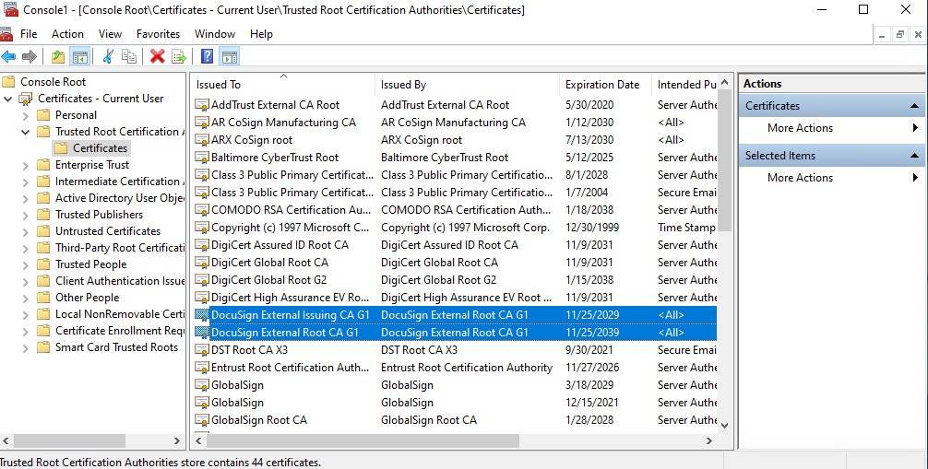This screenshot has height=469, width=928.
Task: Collapse the Trusted Root Certification Authorities node
Action: (26, 132)
